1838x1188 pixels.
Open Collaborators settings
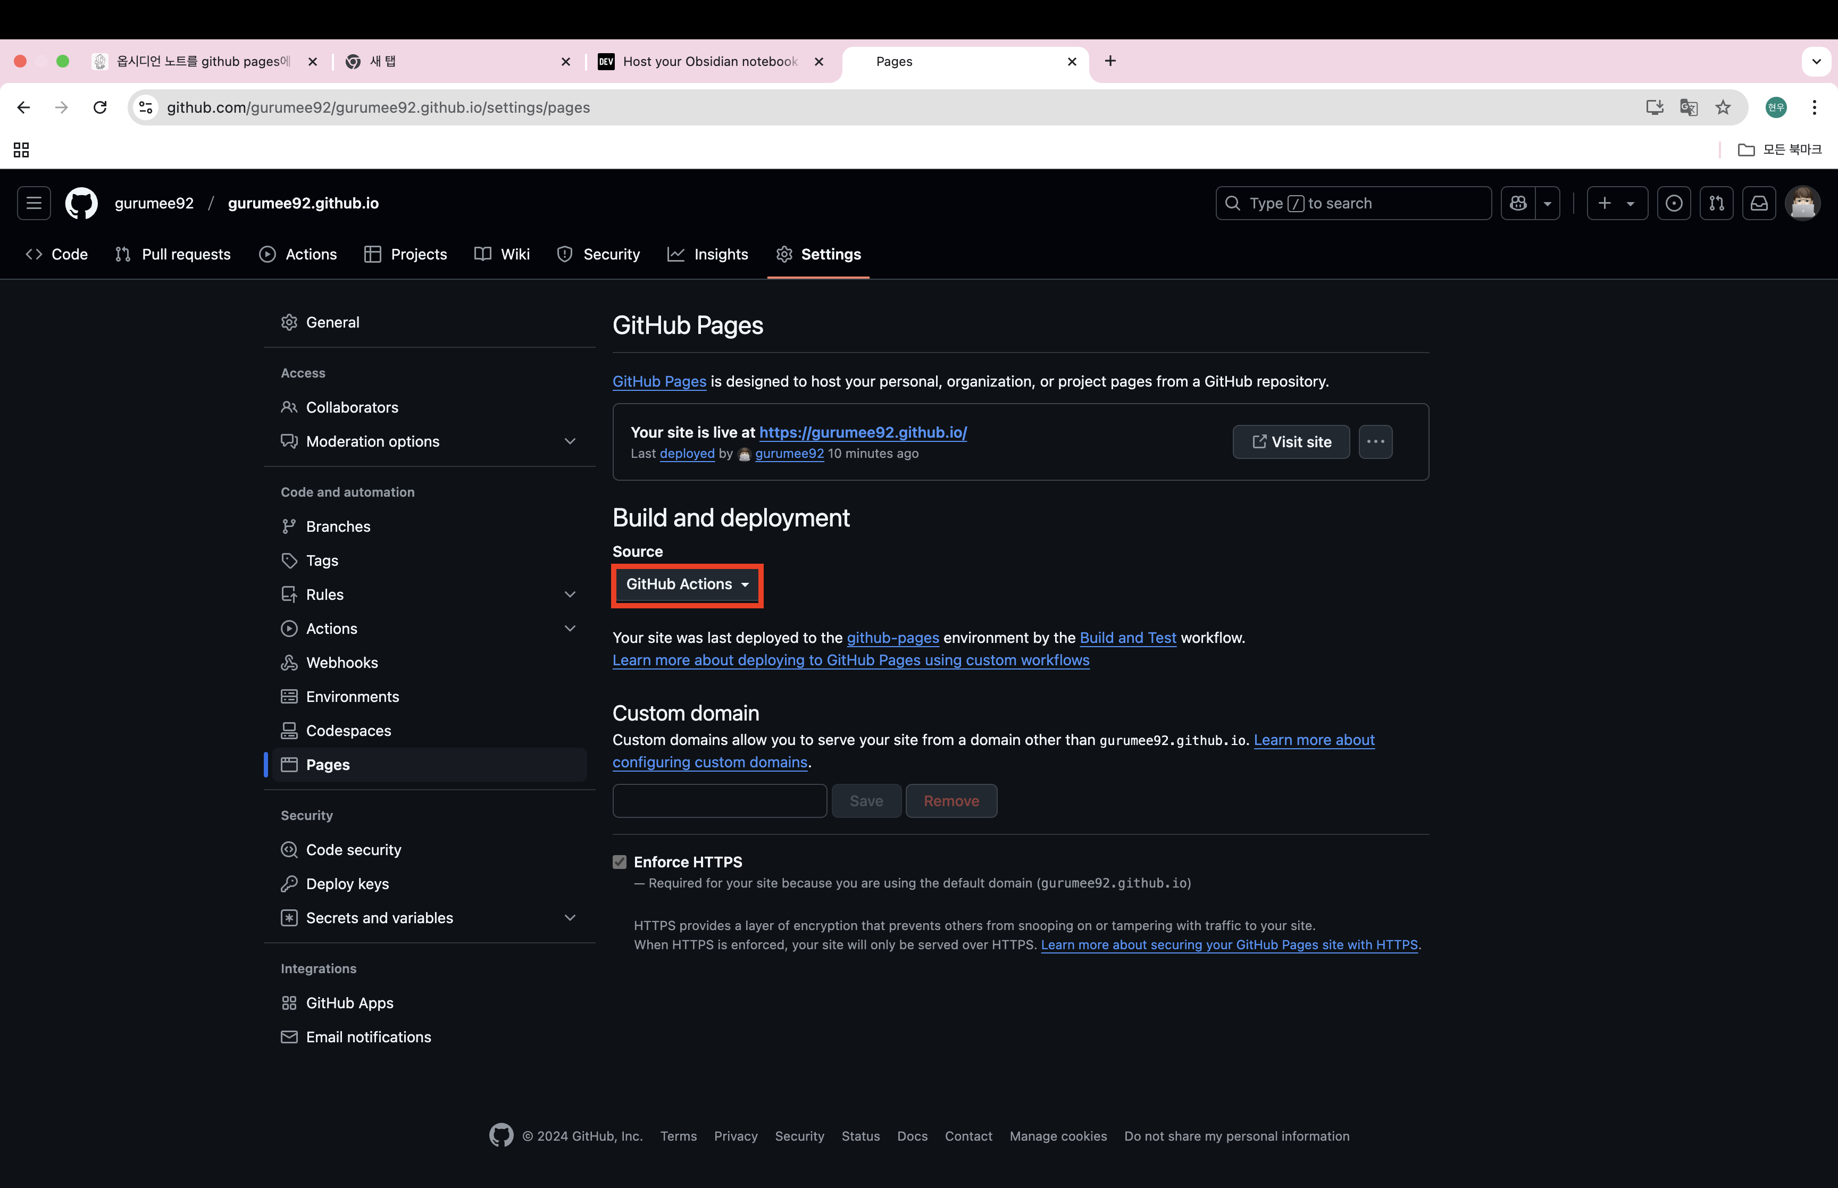[x=430, y=407]
